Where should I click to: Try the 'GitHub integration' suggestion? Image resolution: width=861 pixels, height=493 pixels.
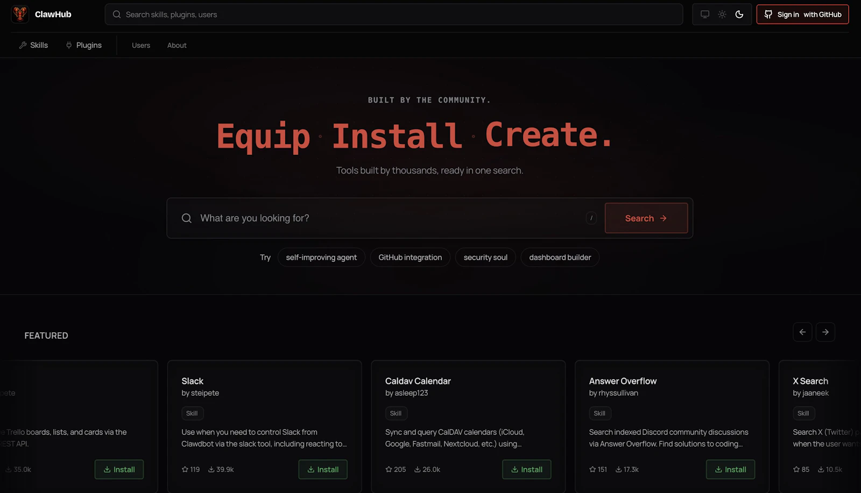410,258
